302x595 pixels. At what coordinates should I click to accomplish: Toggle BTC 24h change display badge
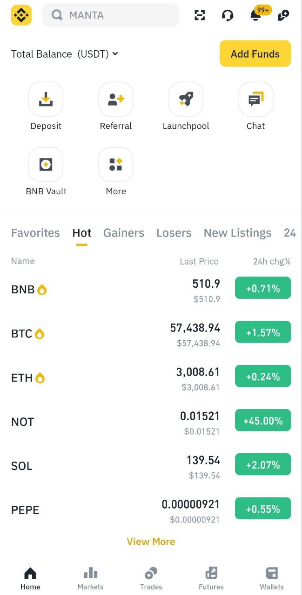tap(262, 333)
